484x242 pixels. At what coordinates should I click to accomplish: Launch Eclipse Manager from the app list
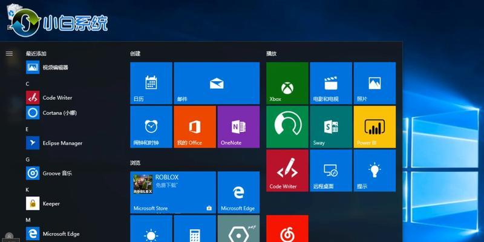tap(54, 143)
